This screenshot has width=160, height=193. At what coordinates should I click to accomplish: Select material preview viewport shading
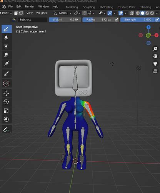point(147,13)
